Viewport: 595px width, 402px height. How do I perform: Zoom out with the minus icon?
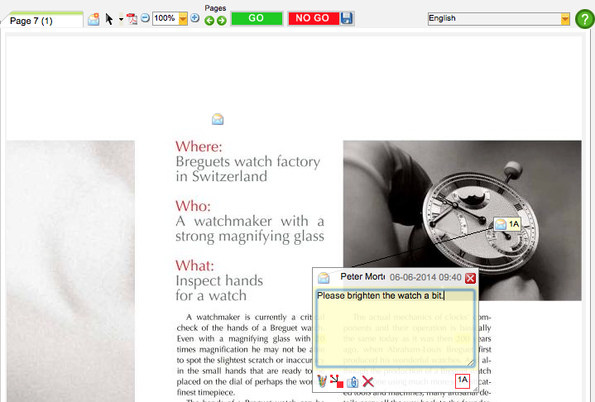[145, 18]
